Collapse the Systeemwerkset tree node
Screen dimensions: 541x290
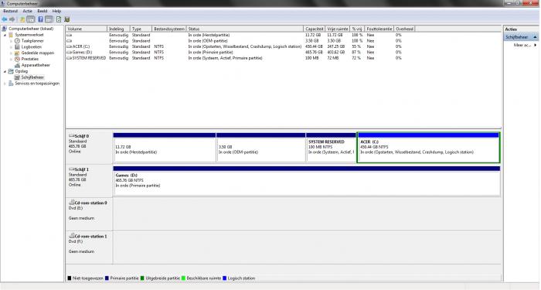(5, 35)
